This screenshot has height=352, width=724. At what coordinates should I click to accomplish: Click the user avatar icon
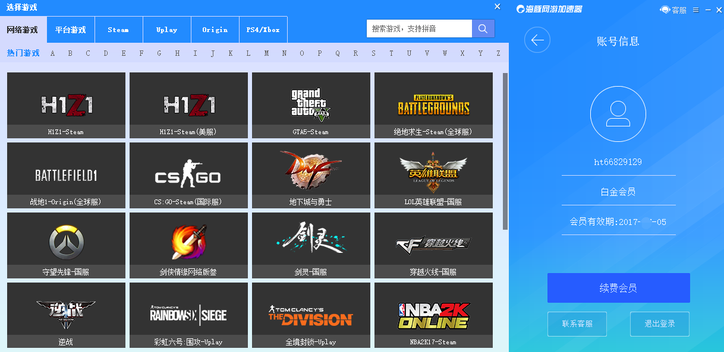point(618,113)
